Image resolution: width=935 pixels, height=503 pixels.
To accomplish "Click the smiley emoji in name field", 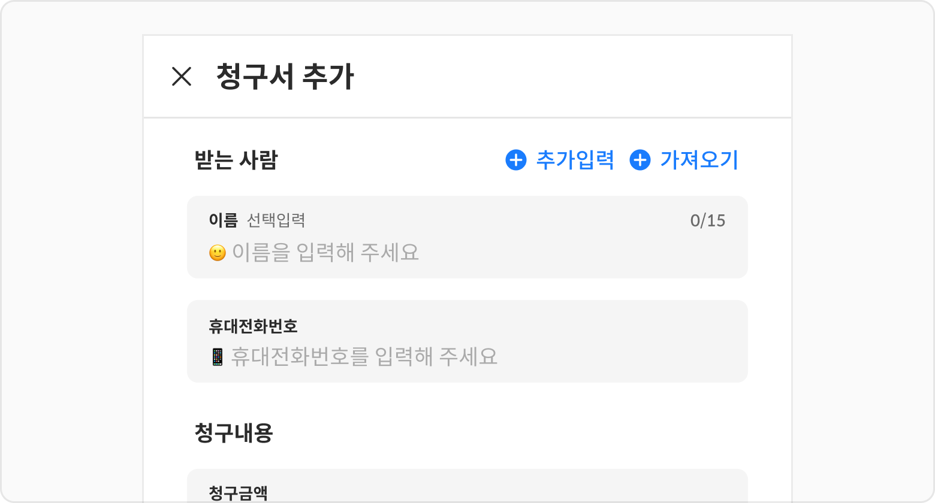I will 217,253.
